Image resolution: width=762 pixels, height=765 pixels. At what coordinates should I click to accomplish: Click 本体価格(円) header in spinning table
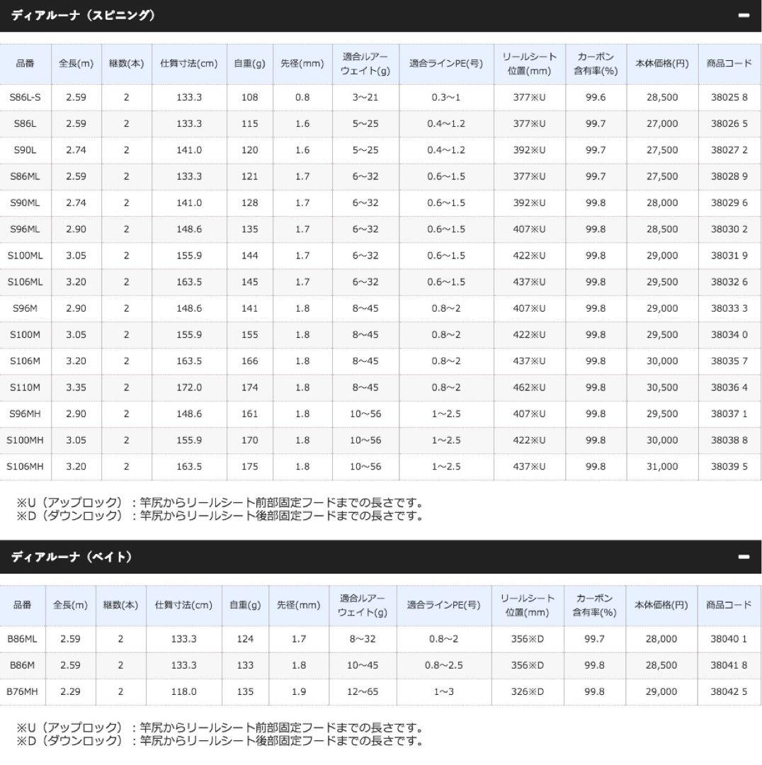661,63
